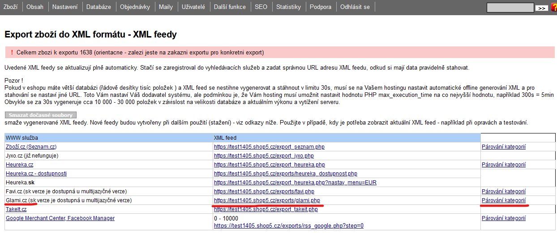Screen dimensions: 557x233
Task: Open the Zboží menu
Action: (x=11, y=7)
